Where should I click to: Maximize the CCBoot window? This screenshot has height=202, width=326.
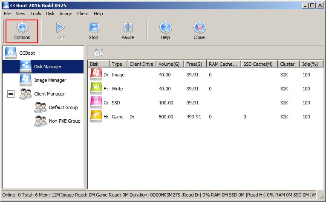pyautogui.click(x=312, y=6)
